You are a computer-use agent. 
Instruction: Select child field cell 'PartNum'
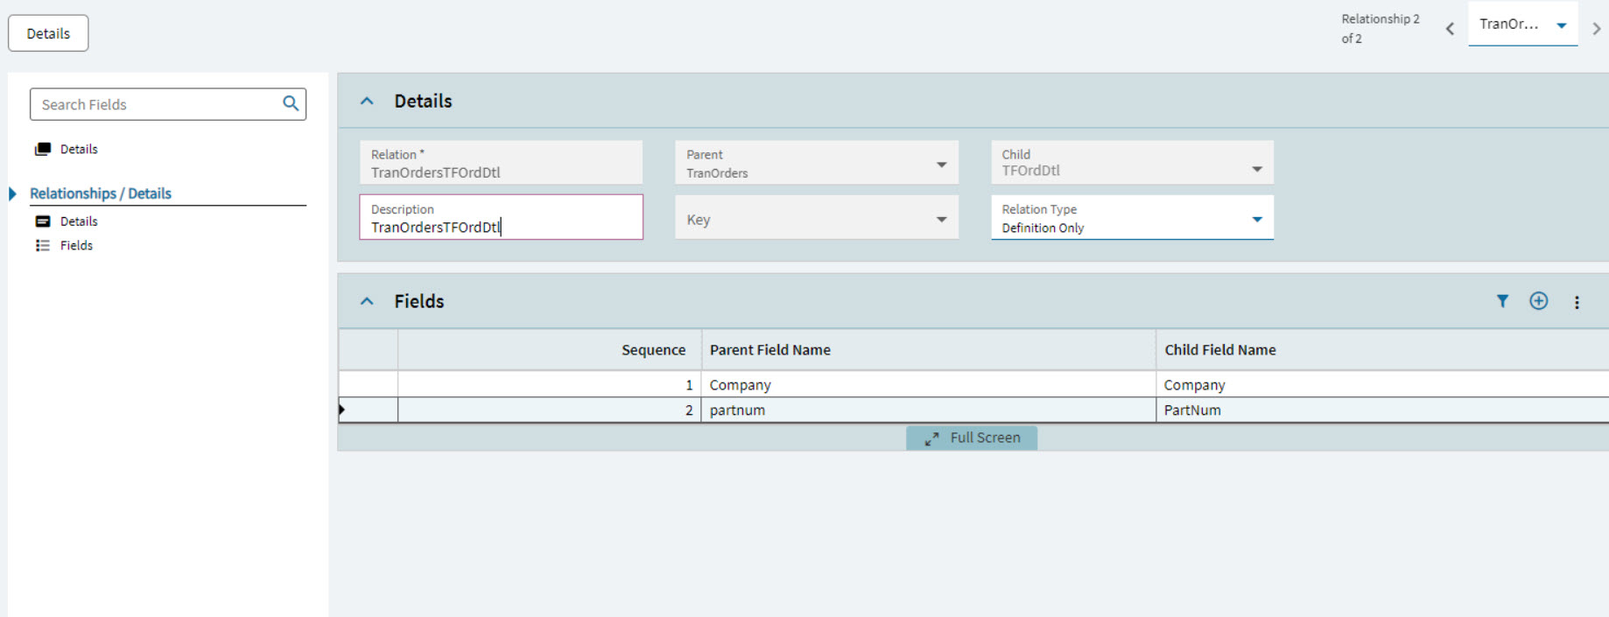(x=1382, y=410)
